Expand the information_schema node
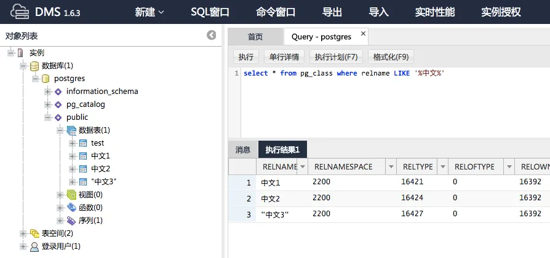 pyautogui.click(x=48, y=92)
